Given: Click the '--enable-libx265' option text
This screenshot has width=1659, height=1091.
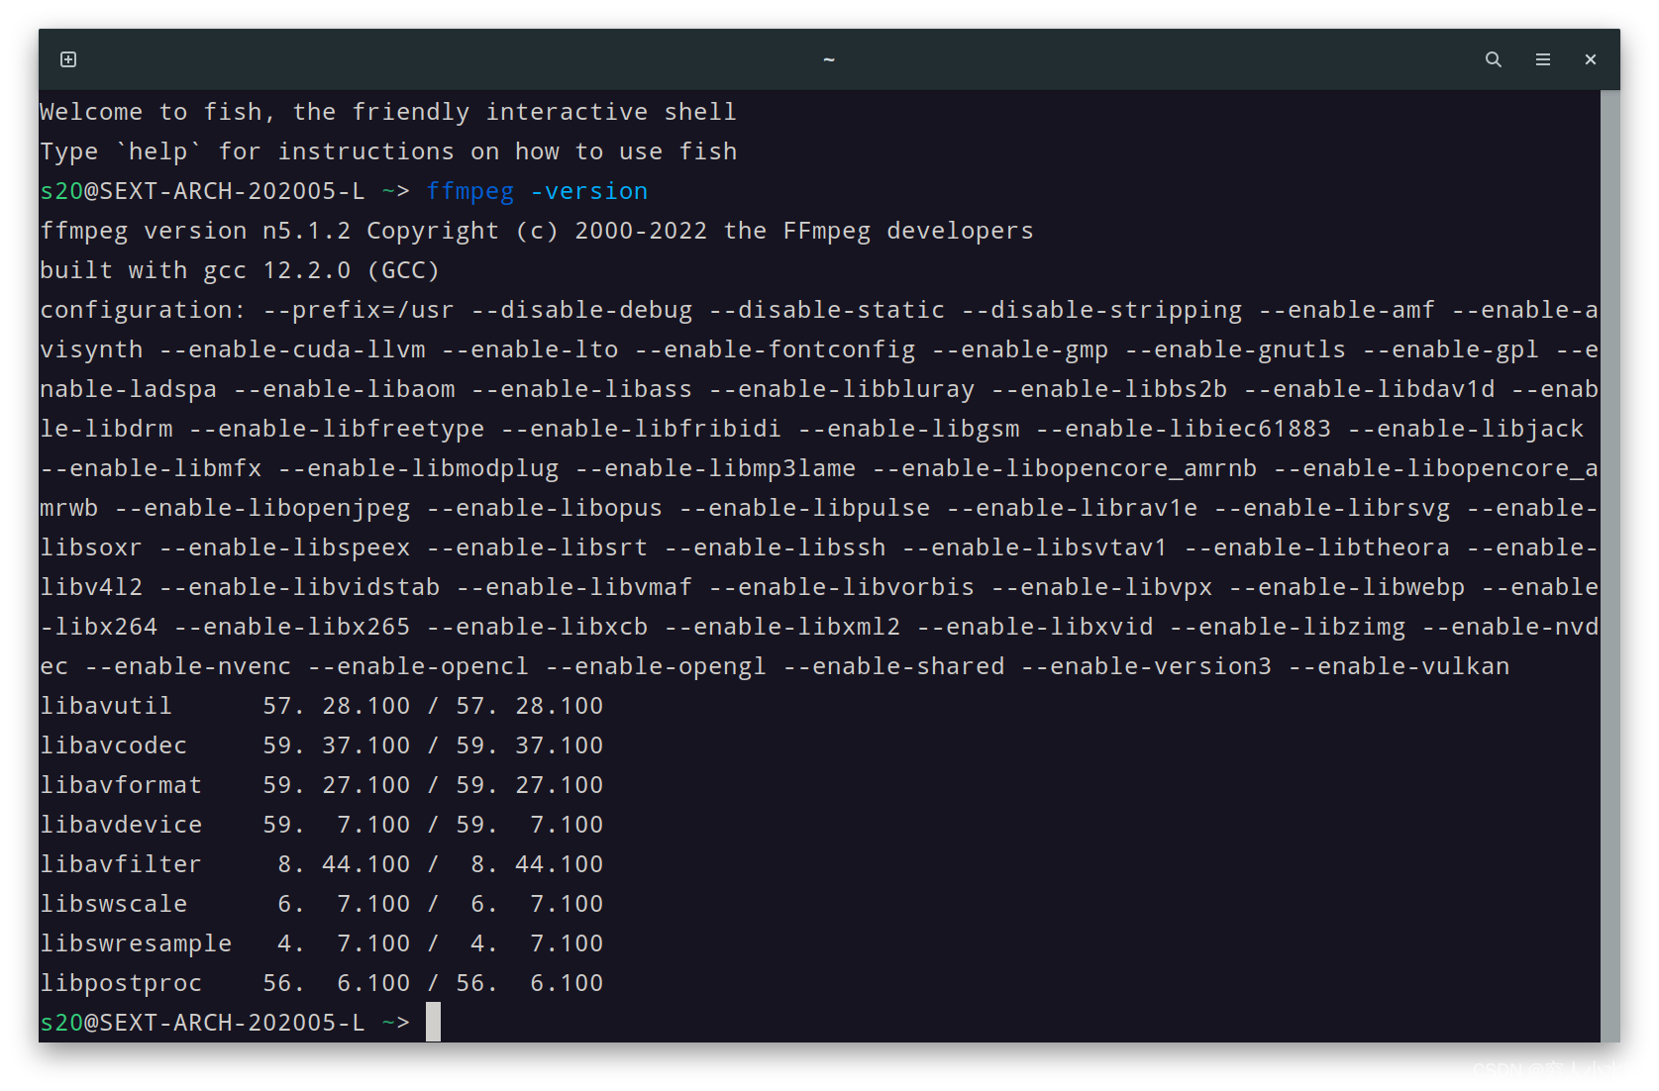Looking at the screenshot, I should [292, 627].
